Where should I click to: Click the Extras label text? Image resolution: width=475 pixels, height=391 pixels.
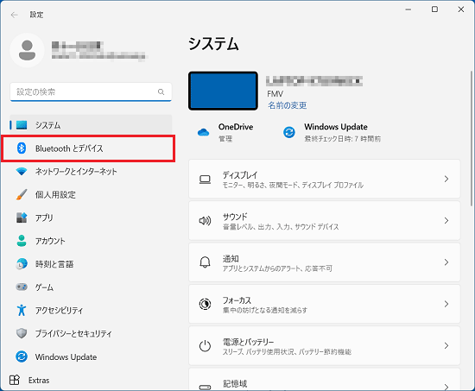point(39,380)
